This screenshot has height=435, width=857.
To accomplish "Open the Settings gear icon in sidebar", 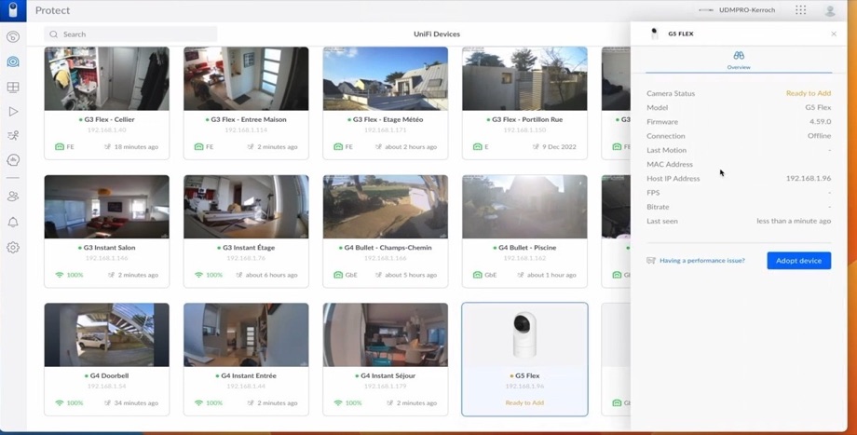I will 13,248.
